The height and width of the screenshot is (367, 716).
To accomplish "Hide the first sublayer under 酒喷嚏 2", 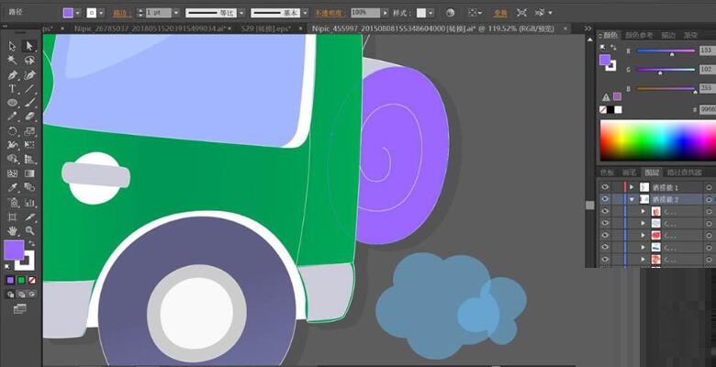I will click(605, 211).
